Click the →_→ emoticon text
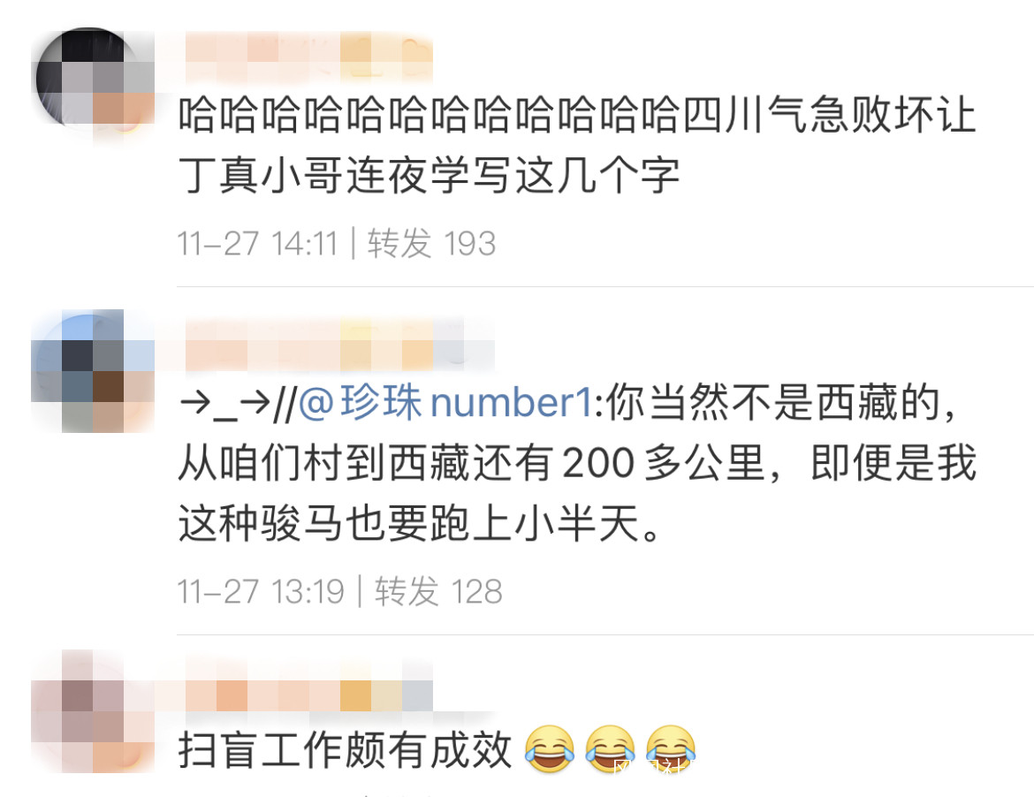This screenshot has height=797, width=1034. point(224,403)
